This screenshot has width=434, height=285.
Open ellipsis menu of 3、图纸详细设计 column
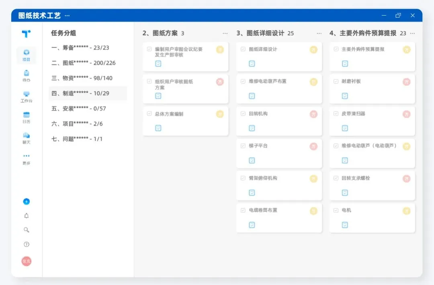[319, 33]
